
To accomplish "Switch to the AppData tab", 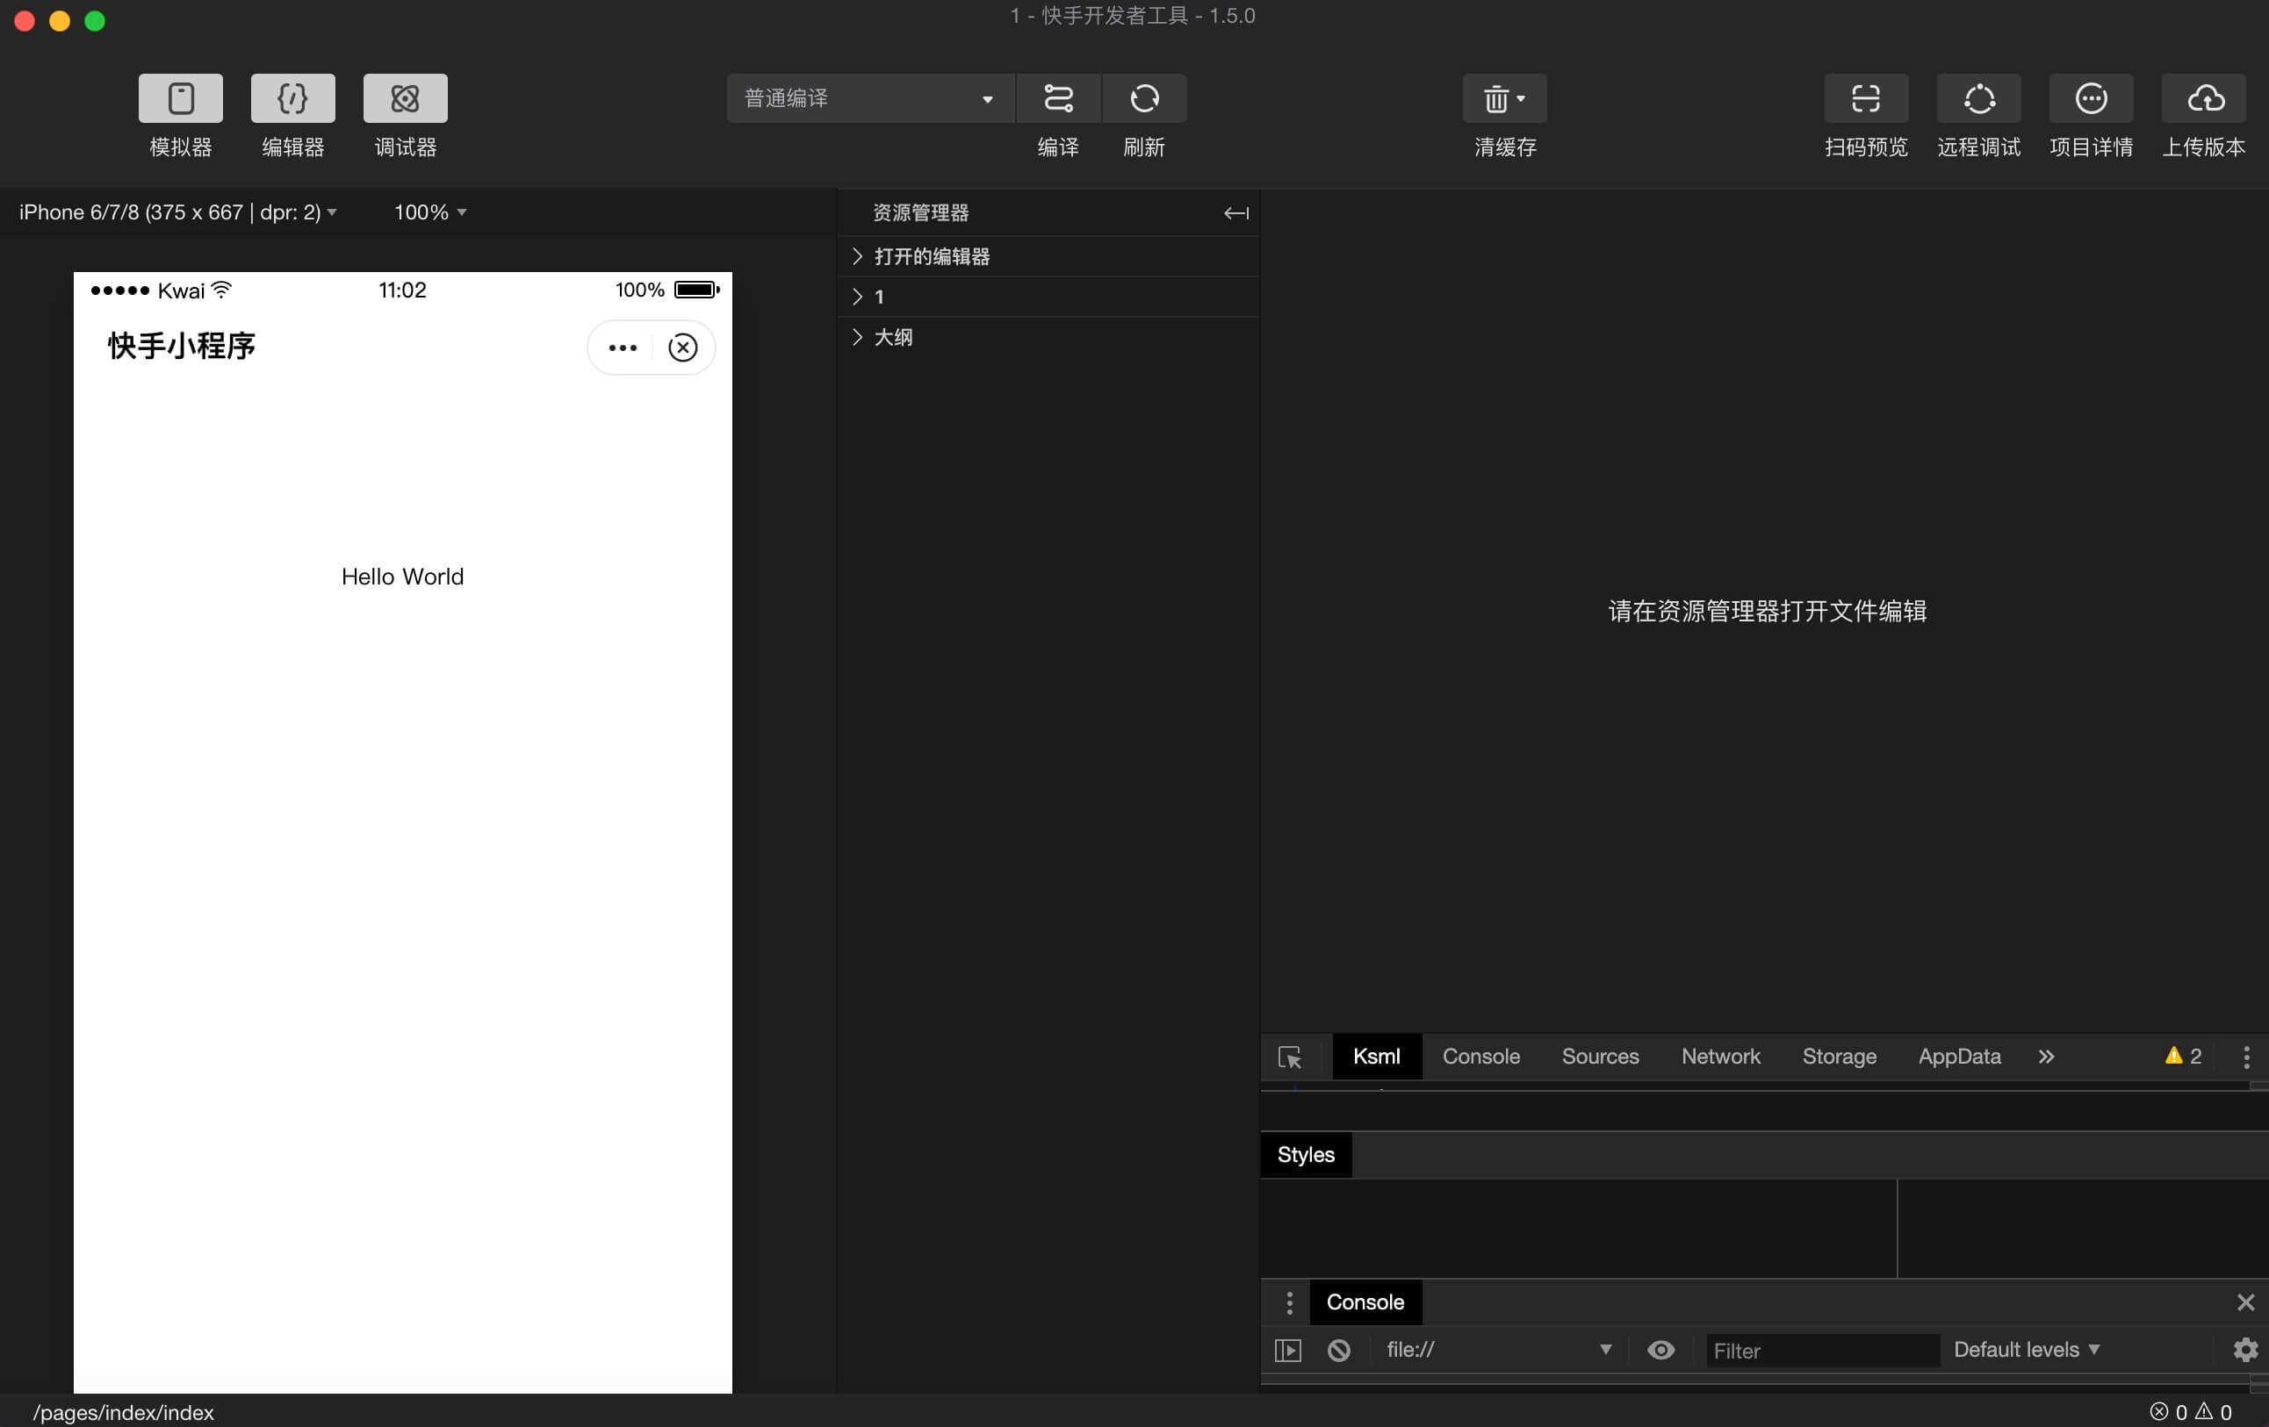I will [1959, 1057].
